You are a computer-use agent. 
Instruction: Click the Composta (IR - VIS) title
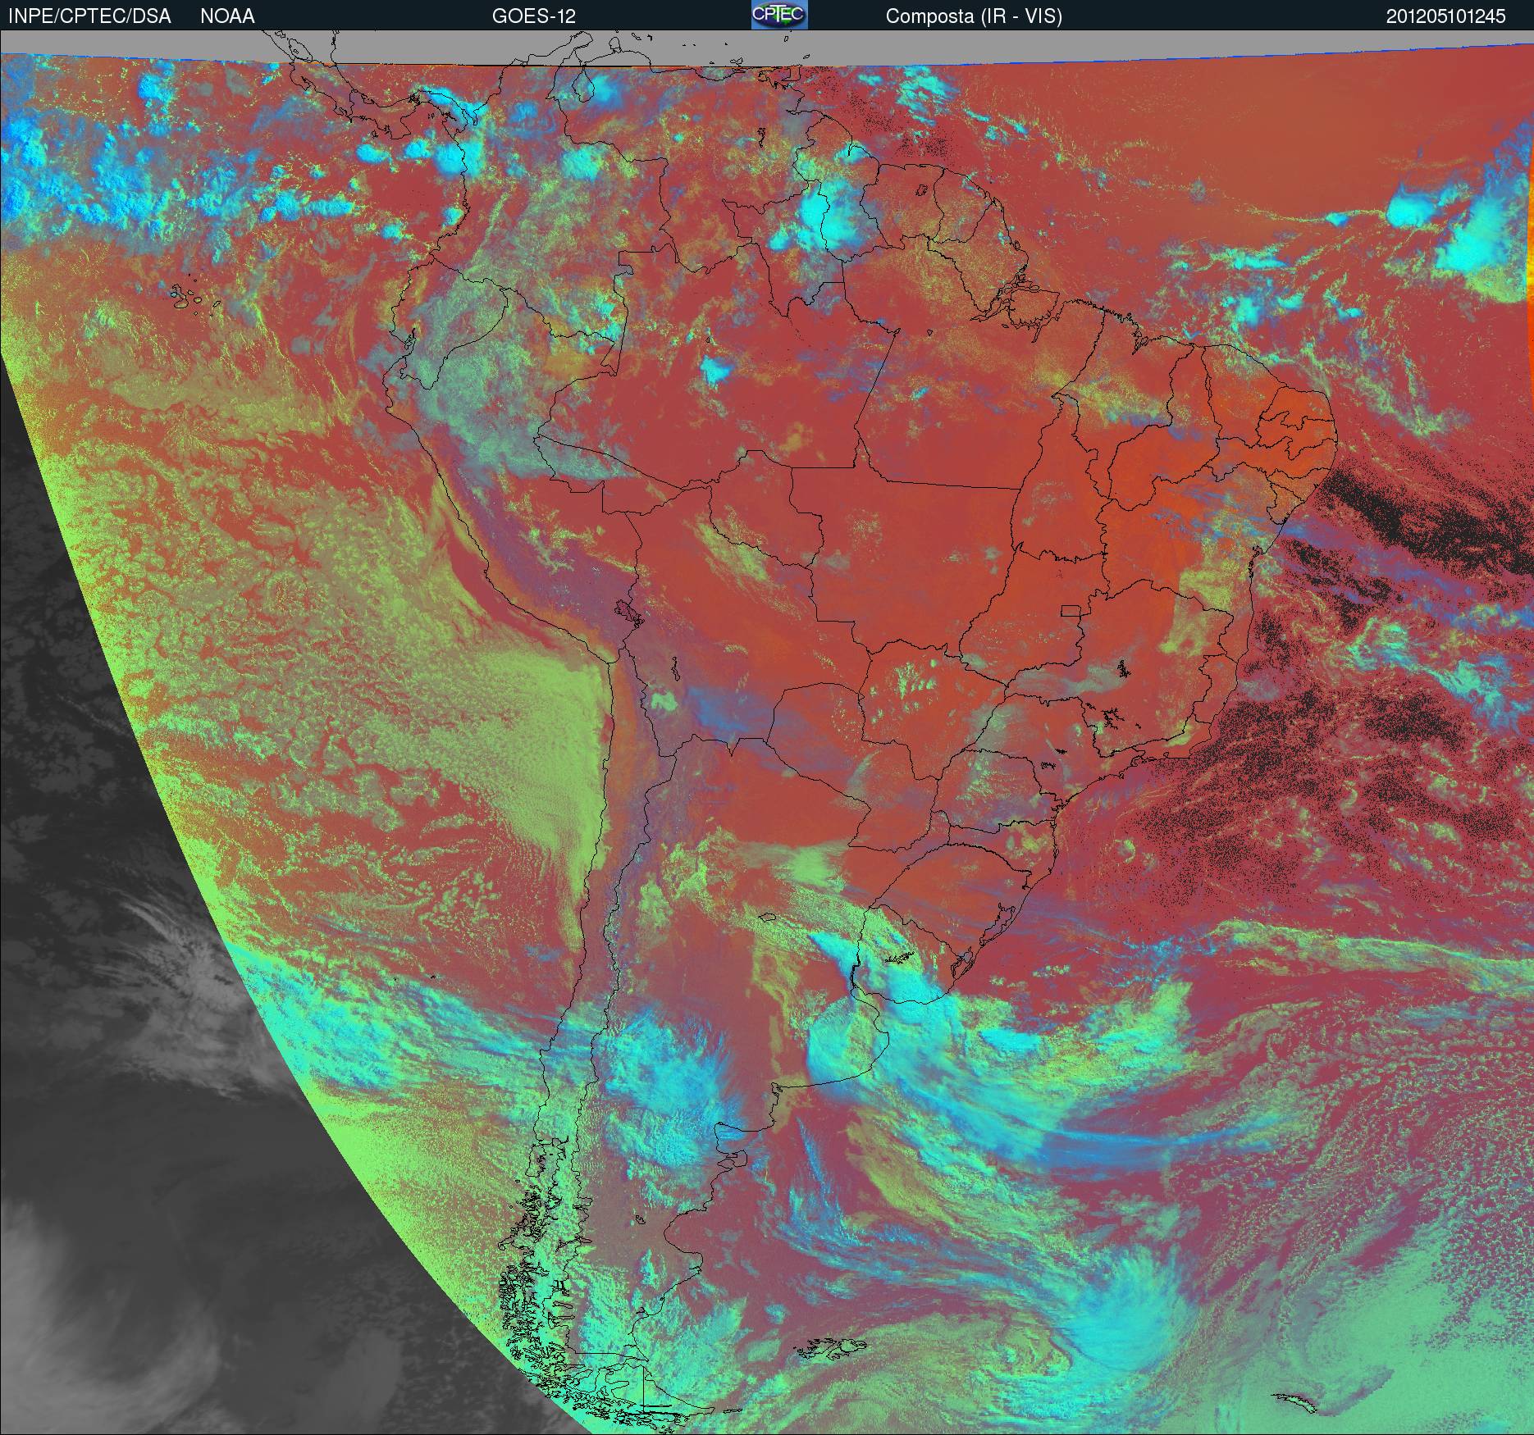pos(974,16)
